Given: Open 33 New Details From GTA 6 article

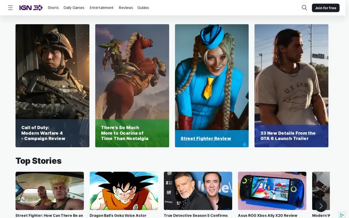Looking at the screenshot, I should tap(288, 136).
